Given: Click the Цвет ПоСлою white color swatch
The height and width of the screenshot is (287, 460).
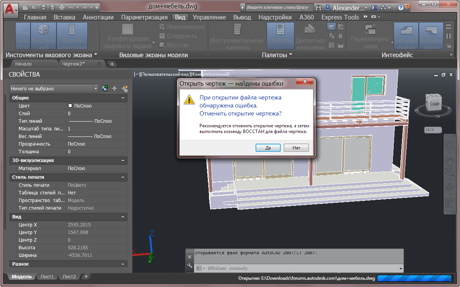Looking at the screenshot, I should [70, 106].
